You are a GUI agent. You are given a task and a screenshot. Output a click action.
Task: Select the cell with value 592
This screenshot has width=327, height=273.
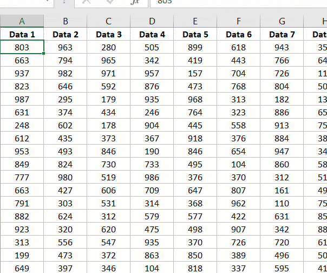(x=108, y=86)
